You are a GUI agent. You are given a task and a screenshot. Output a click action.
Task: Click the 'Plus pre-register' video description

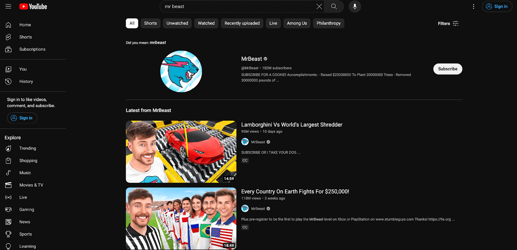point(348,219)
